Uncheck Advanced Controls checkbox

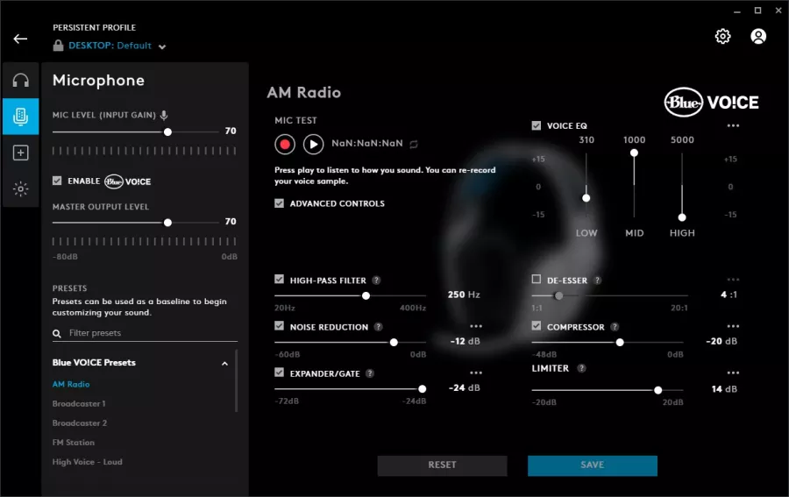280,203
